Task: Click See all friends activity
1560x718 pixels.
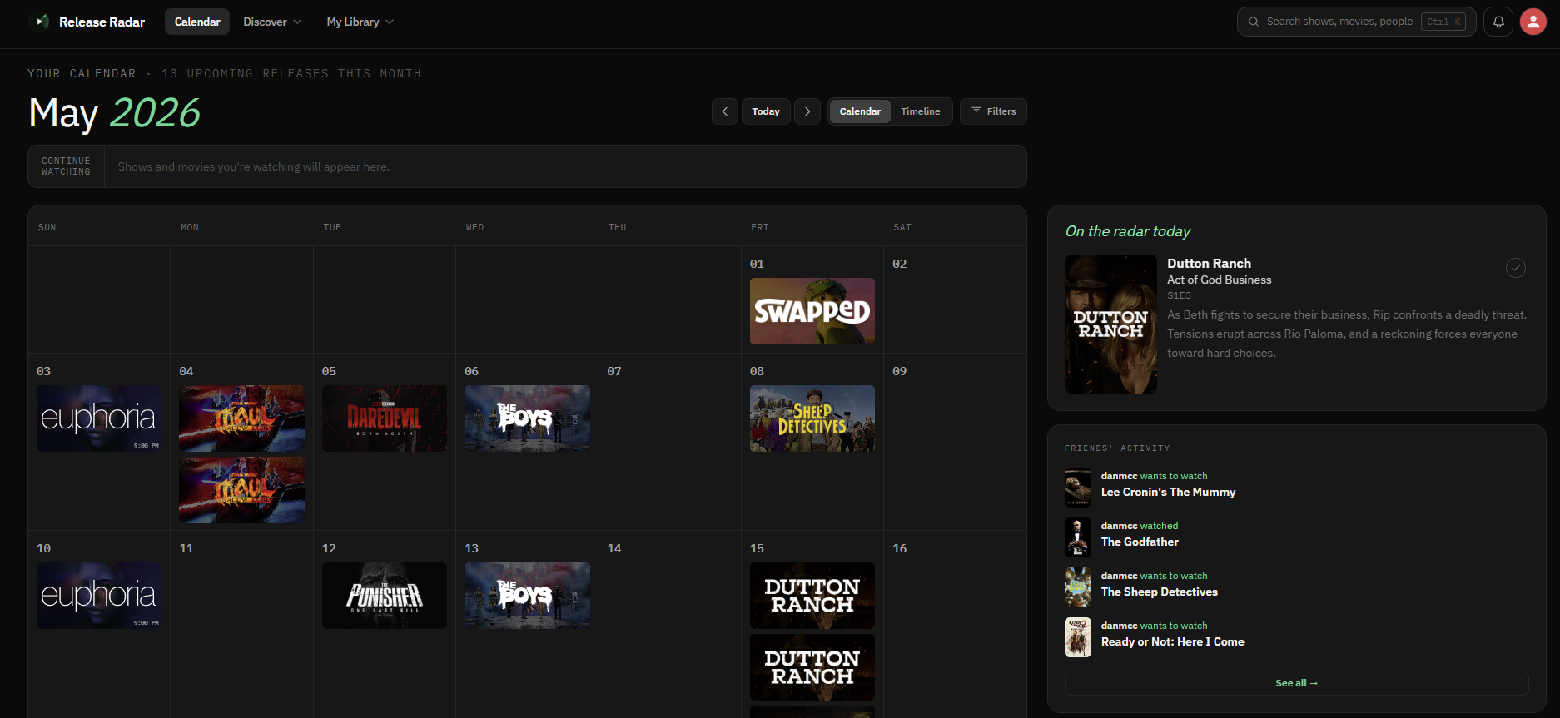Action: click(1296, 683)
